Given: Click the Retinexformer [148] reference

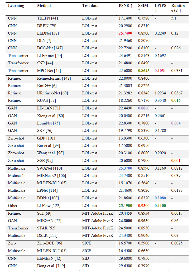Looking at the screenshot, I should pyautogui.click(x=54, y=78).
